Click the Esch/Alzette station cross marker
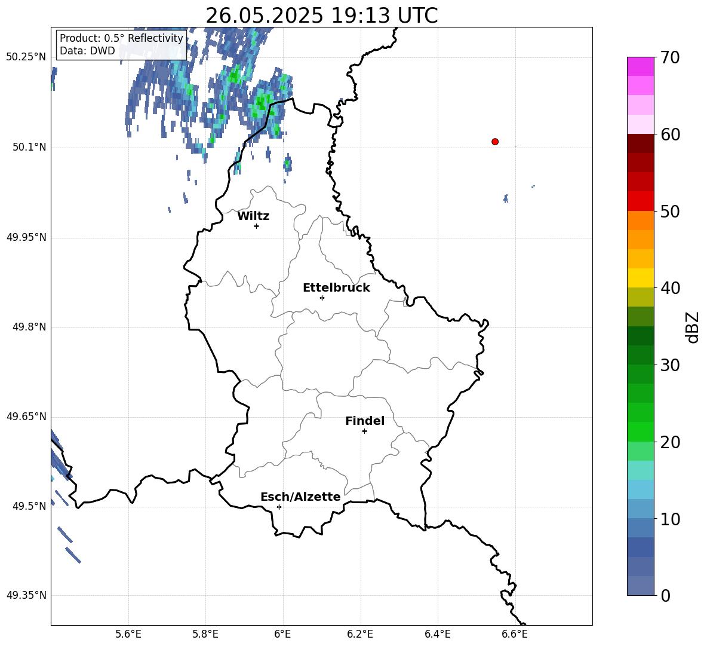The image size is (707, 646). coord(279,507)
